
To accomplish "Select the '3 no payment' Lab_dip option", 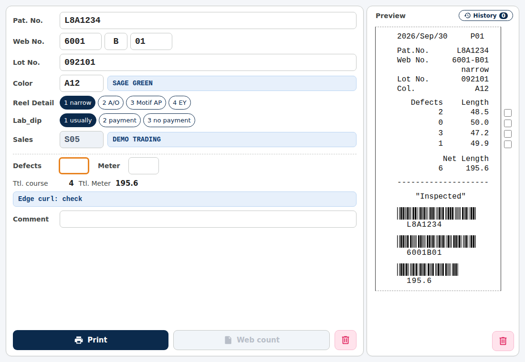I will click(x=169, y=121).
